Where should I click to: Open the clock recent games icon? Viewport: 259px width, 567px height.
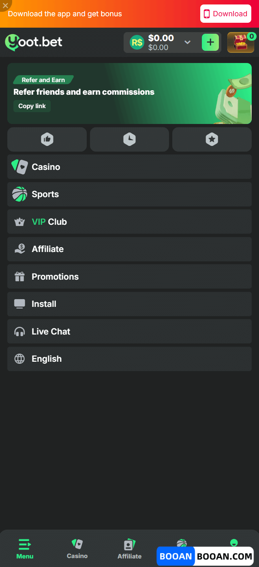click(129, 139)
